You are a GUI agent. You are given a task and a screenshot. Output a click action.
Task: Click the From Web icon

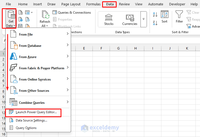pos(21,20)
